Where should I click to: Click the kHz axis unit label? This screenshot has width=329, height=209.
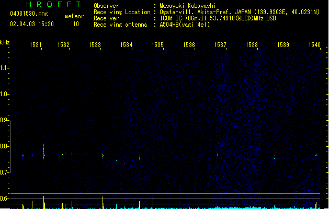pos(5,42)
